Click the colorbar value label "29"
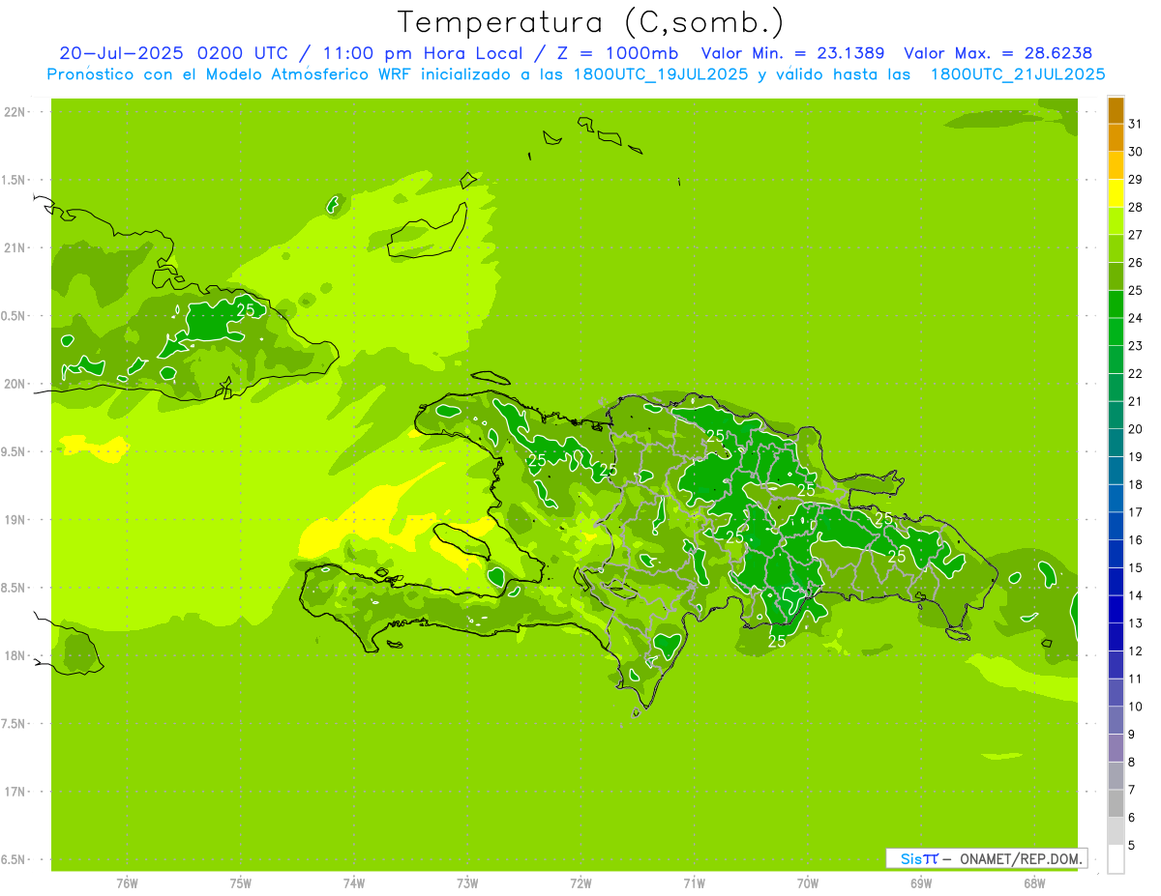1161x896 pixels. [x=1135, y=180]
